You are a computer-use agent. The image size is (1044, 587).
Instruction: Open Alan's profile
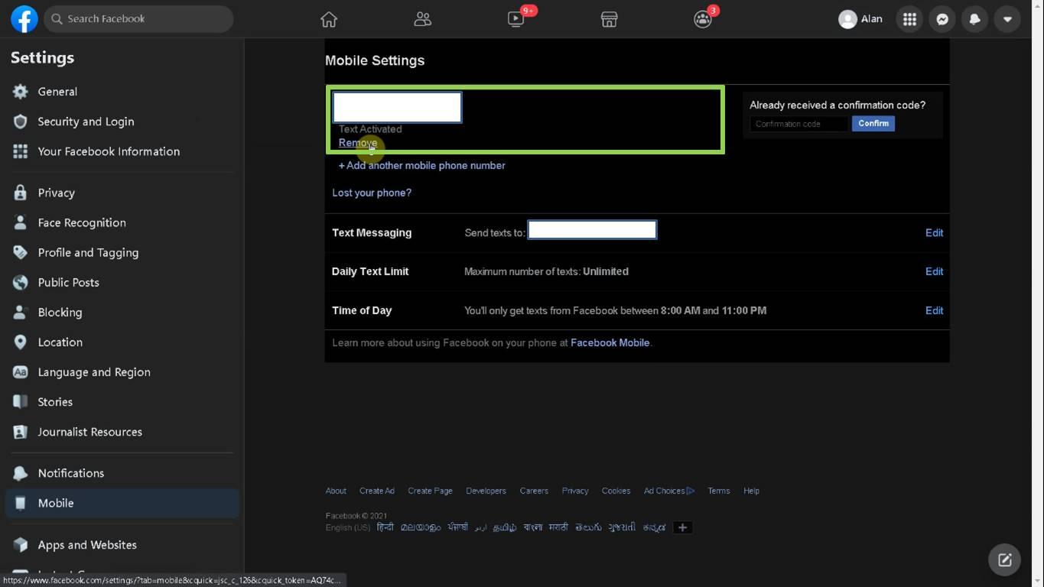[860, 19]
